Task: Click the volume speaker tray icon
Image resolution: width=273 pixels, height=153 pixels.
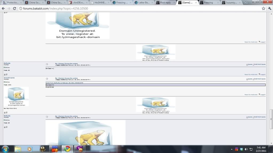Action: point(246,149)
